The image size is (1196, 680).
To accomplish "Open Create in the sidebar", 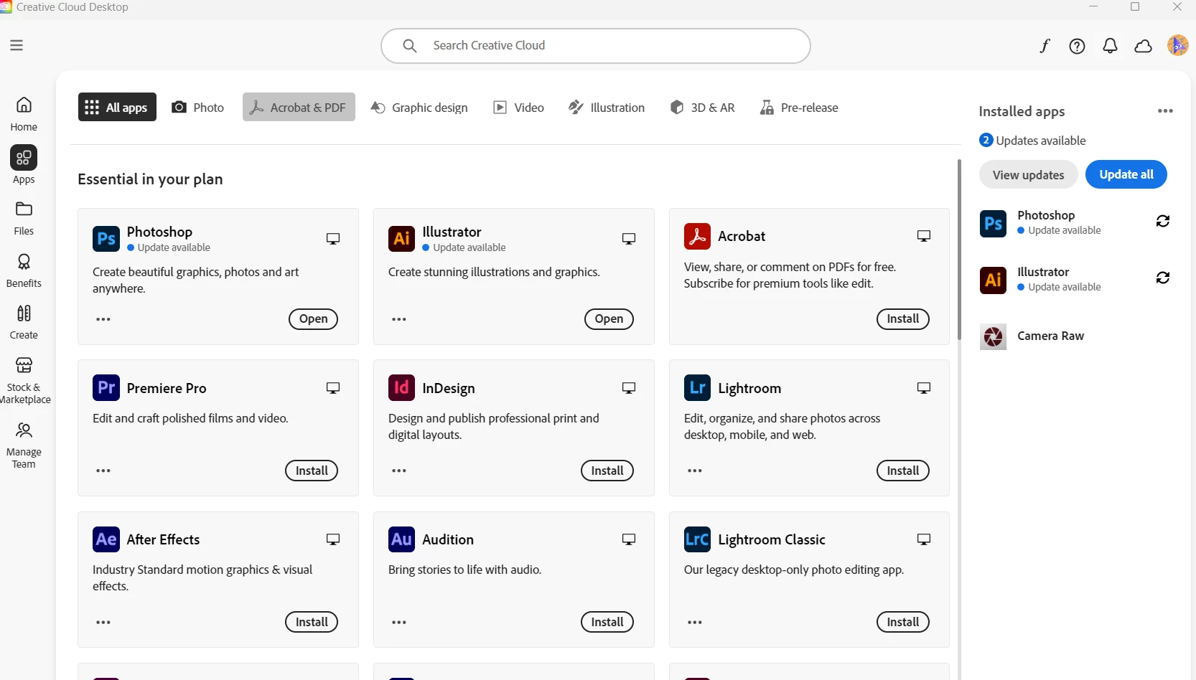I will point(24,322).
